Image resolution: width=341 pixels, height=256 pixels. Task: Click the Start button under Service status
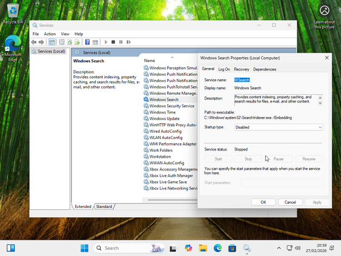pyautogui.click(x=218, y=159)
